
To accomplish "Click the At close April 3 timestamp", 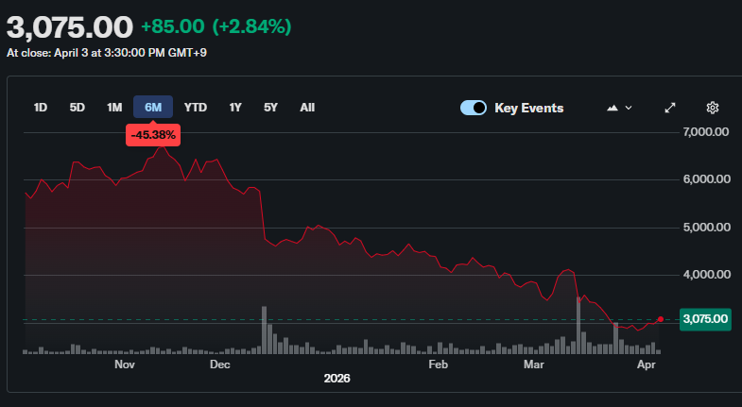I will pyautogui.click(x=107, y=53).
